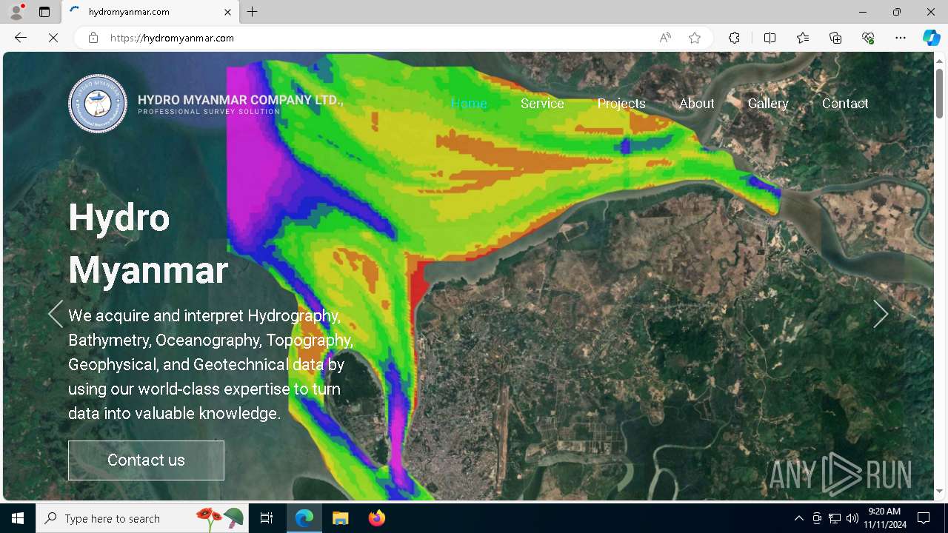Open the network tray icon

click(835, 518)
